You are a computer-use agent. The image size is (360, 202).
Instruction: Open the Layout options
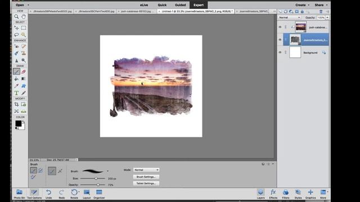87,194
